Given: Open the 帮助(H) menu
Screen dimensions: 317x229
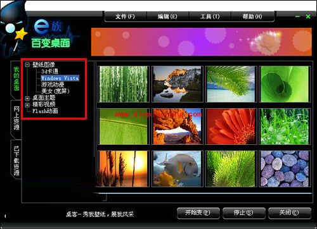Looking at the screenshot, I should pos(252,16).
